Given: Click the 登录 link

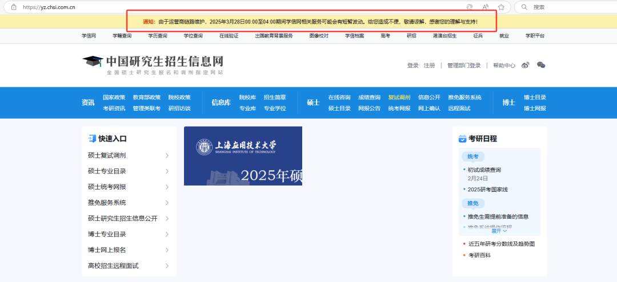Looking at the screenshot, I should point(412,66).
